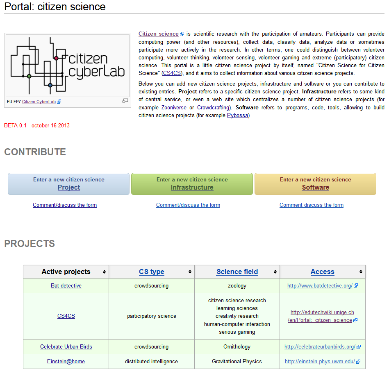The height and width of the screenshot is (369, 389).
Task: Click the Active projects column header
Action: [x=66, y=272]
